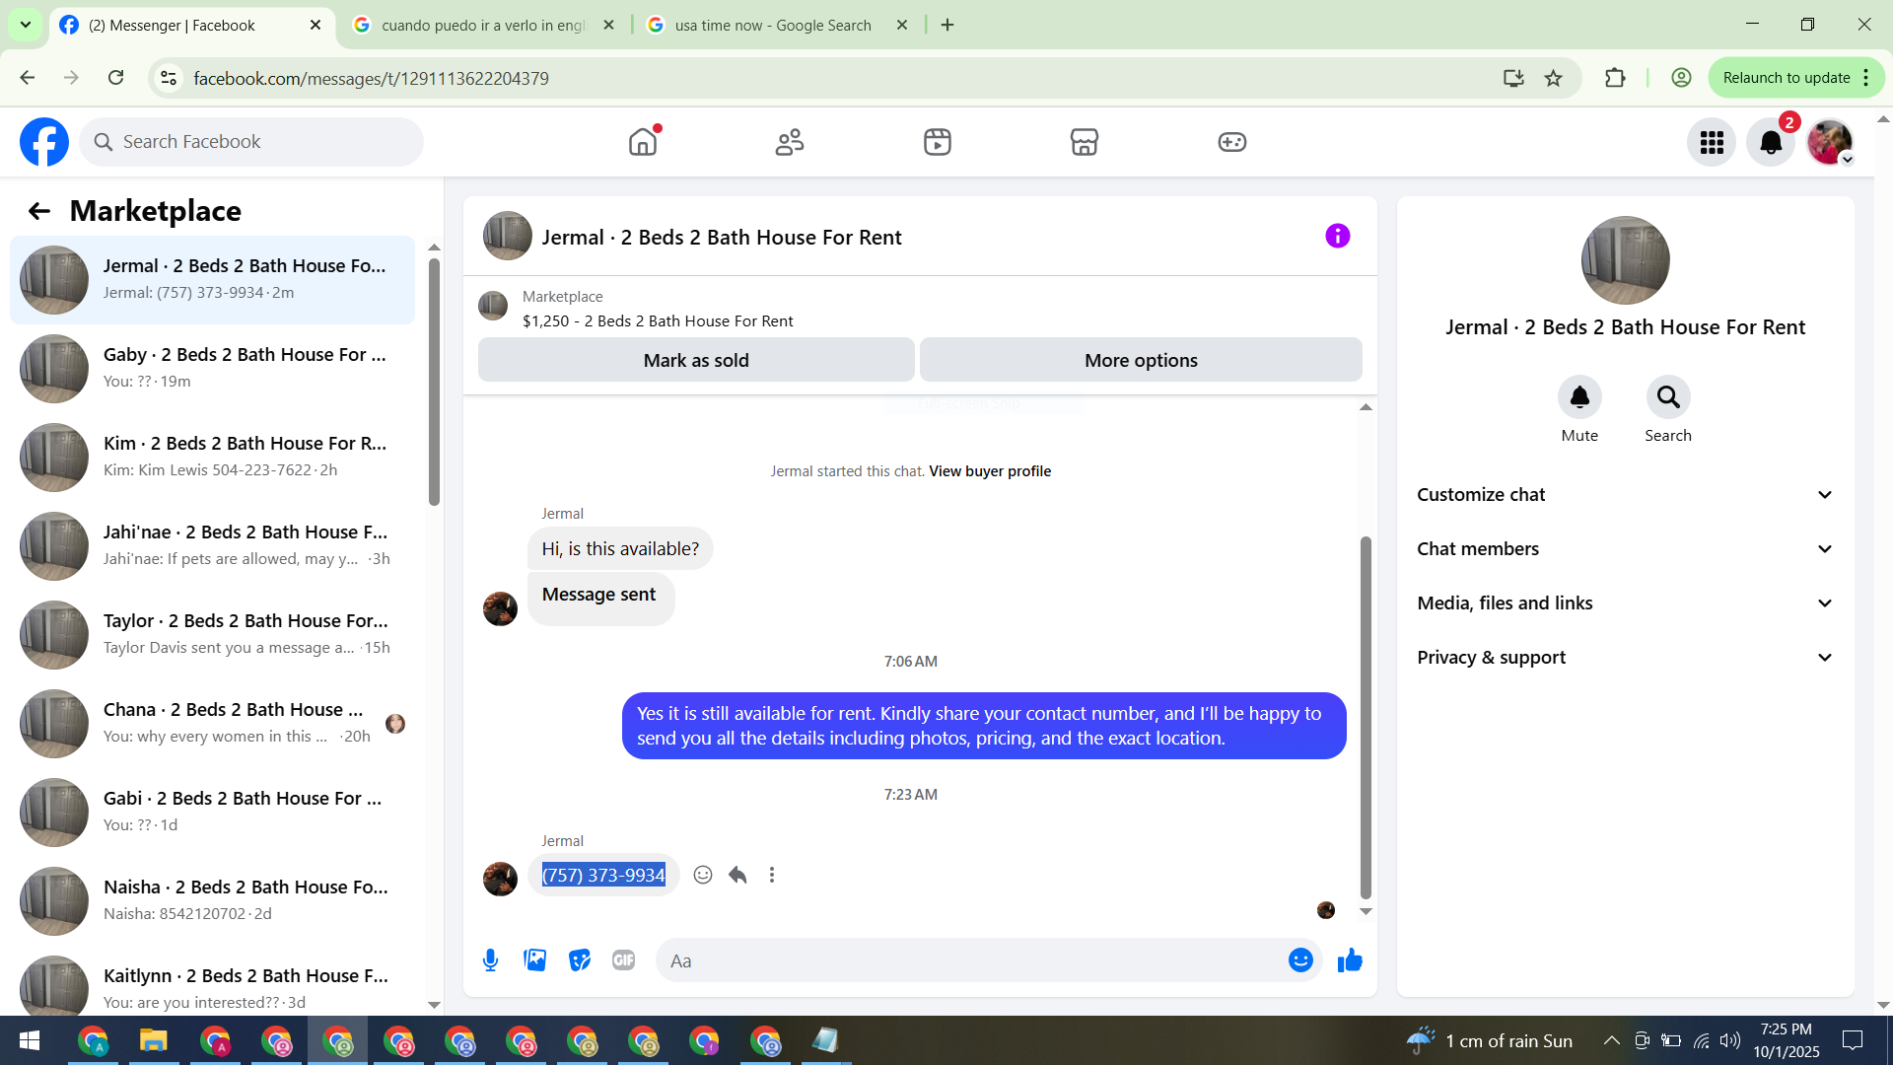Viewport: 1893px width, 1065px height.
Task: Switch to 'cuando puedo ir a verlo' tab
Action: [484, 25]
